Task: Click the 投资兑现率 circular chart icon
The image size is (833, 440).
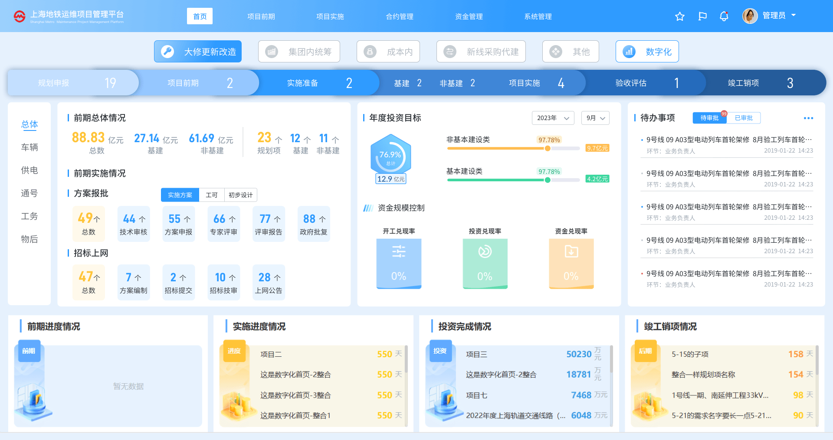Action: tap(485, 251)
